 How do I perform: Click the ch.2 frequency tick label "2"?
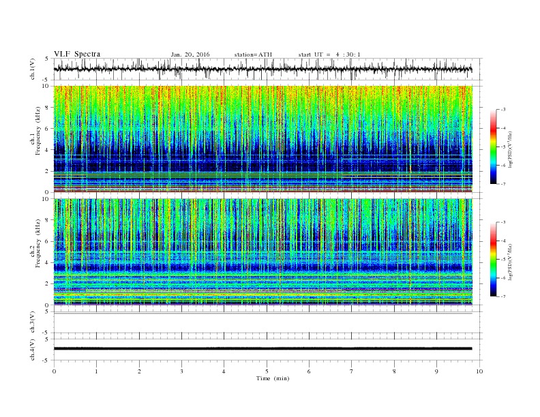tap(47, 283)
